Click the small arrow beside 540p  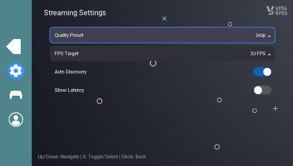269,36
